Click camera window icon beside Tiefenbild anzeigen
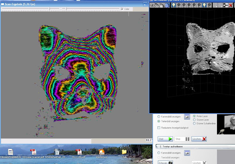The height and width of the screenshot is (164, 235). pos(187,116)
